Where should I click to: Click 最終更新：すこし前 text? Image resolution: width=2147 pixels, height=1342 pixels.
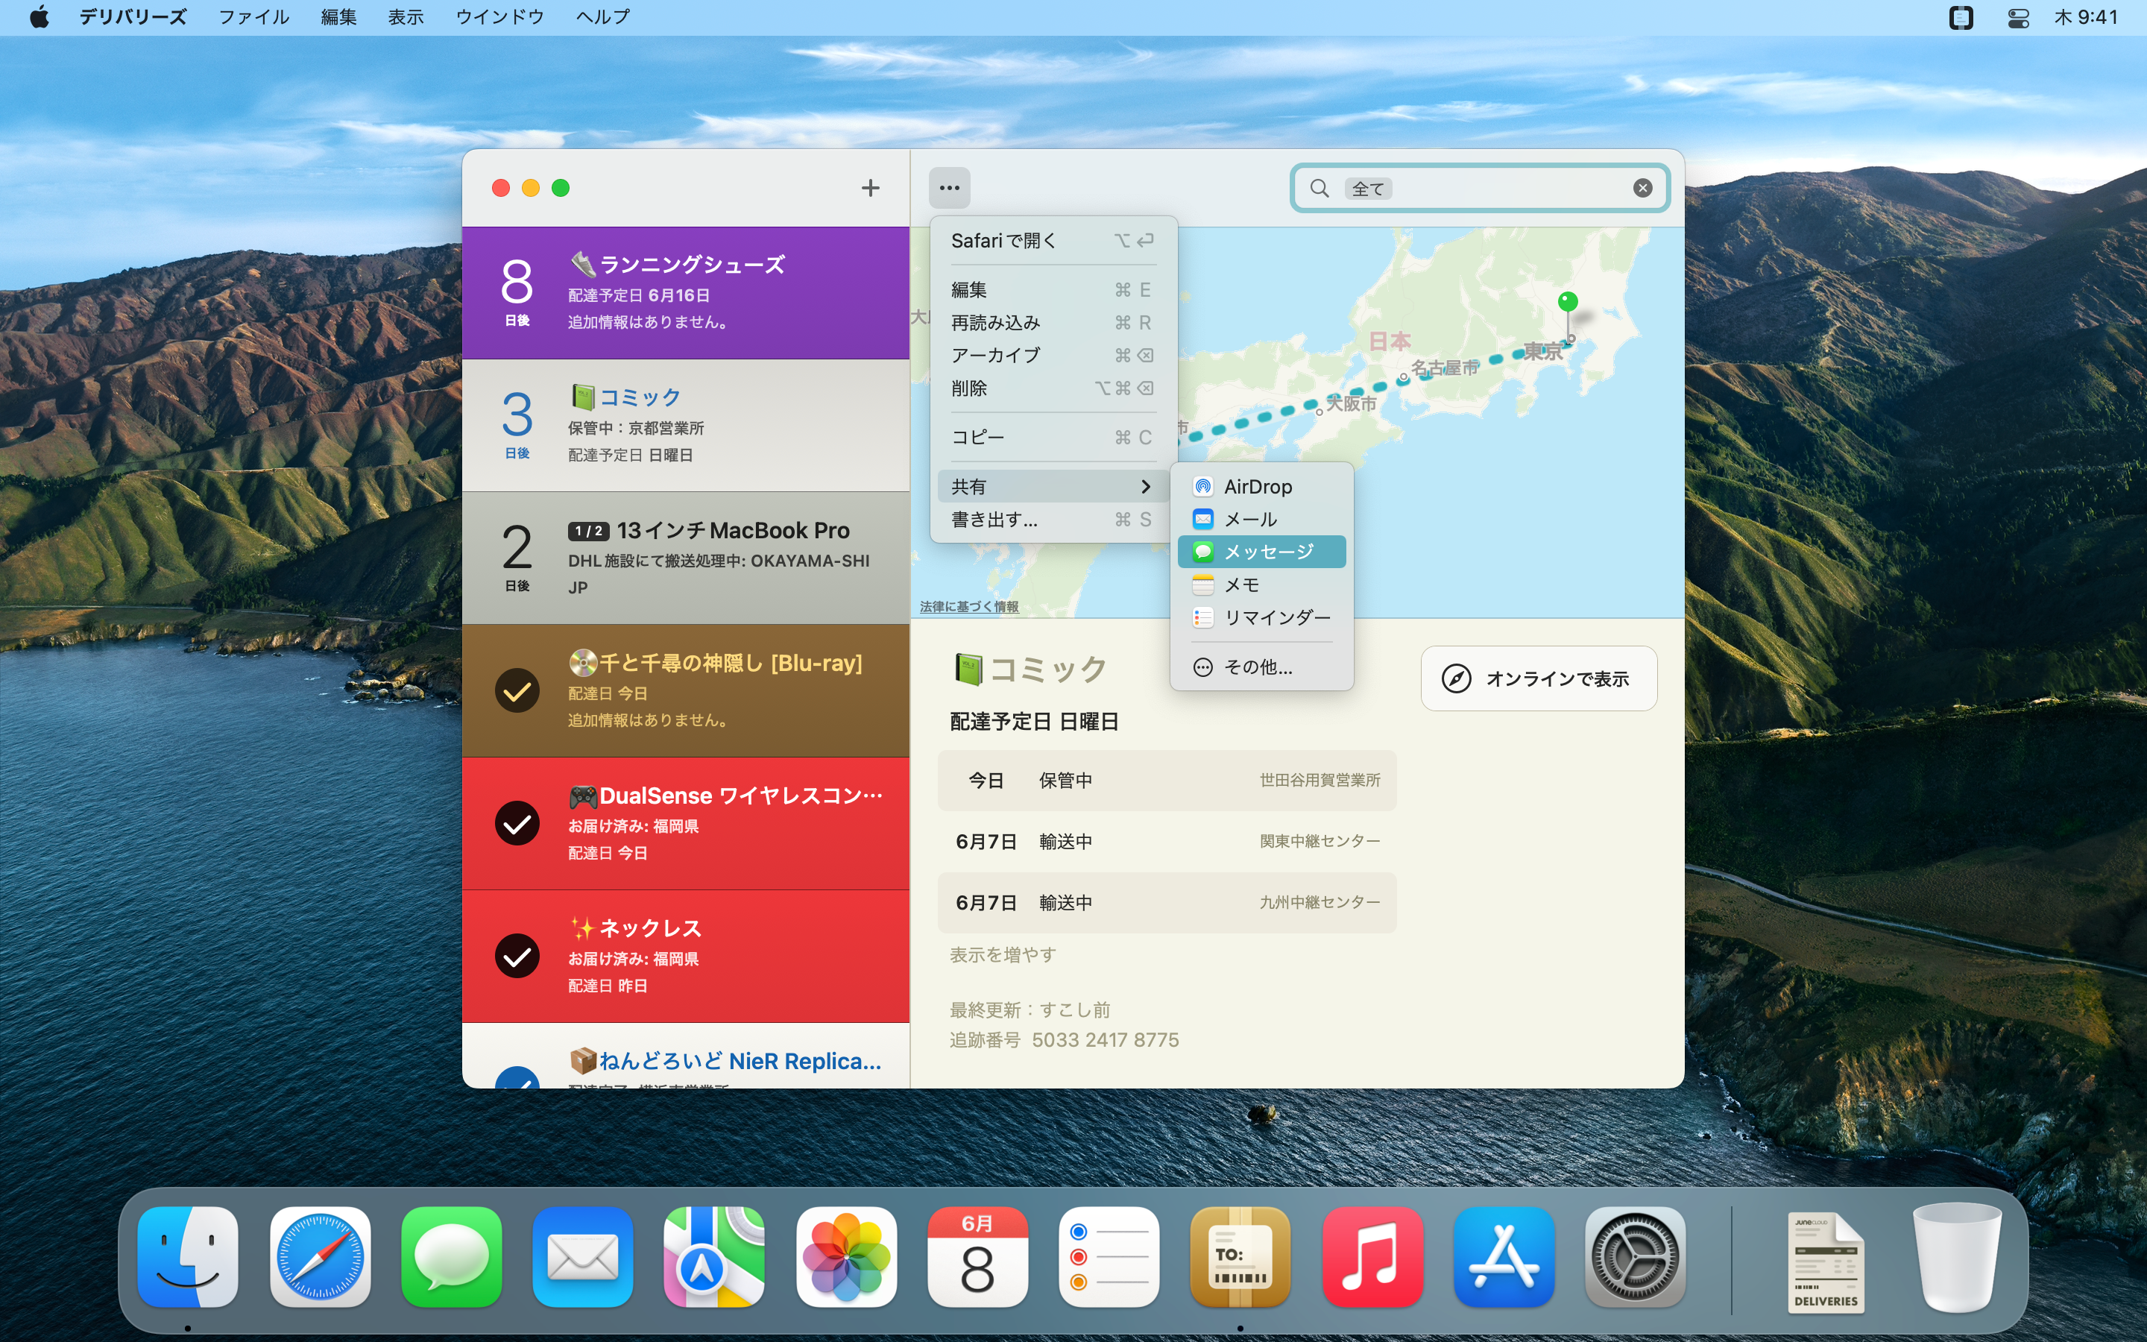1030,1009
